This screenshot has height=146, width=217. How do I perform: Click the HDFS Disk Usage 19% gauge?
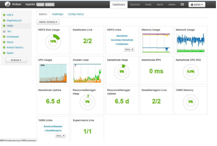pyautogui.click(x=53, y=42)
